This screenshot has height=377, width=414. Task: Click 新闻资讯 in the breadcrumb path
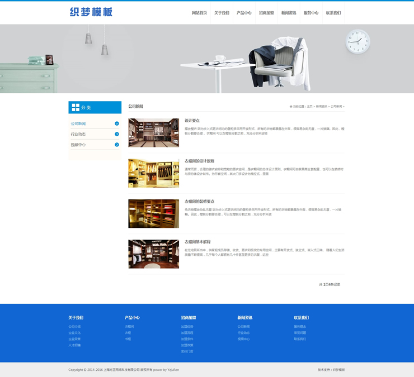(x=322, y=106)
